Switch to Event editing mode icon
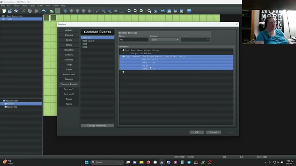Screen dimensions: 296x166 click(x=58, y=11)
